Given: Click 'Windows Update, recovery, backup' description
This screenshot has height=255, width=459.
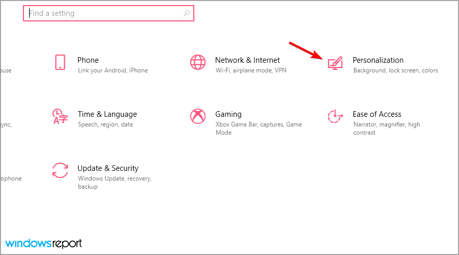Looking at the screenshot, I should (114, 183).
